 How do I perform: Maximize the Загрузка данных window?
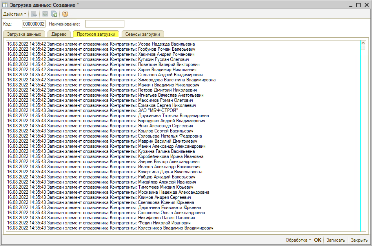pos(358,5)
